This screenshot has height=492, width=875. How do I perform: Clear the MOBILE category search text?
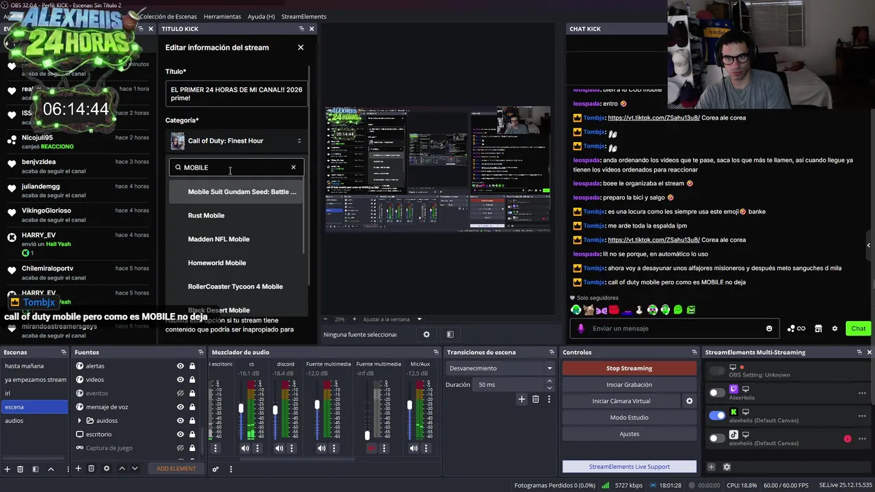click(293, 167)
